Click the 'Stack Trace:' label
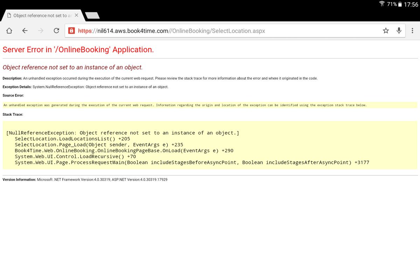The height and width of the screenshot is (263, 420). pyautogui.click(x=13, y=114)
